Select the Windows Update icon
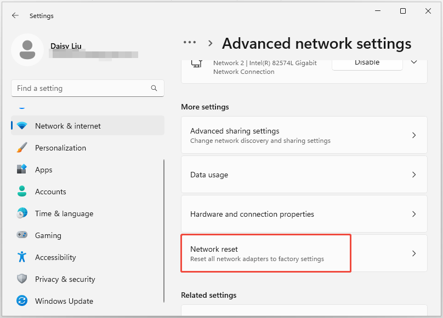The width and height of the screenshot is (443, 318). [22, 301]
